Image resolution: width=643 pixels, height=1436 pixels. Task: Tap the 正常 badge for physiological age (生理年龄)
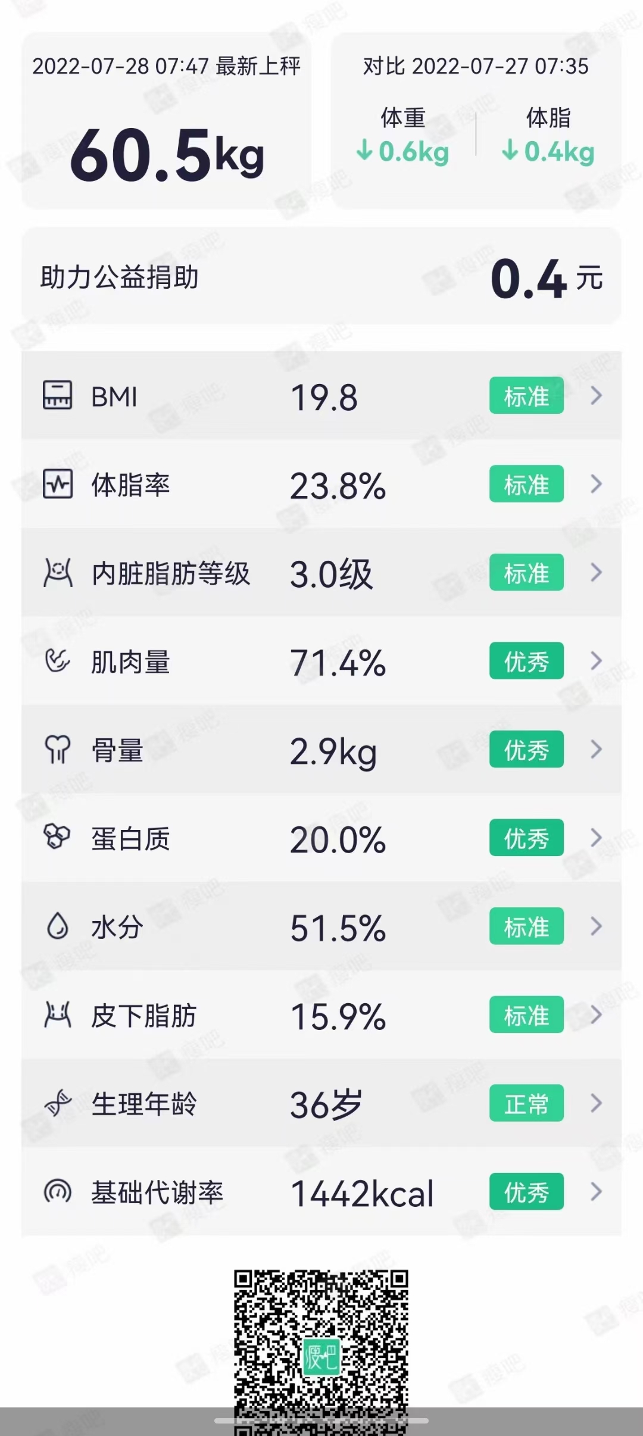526,1104
